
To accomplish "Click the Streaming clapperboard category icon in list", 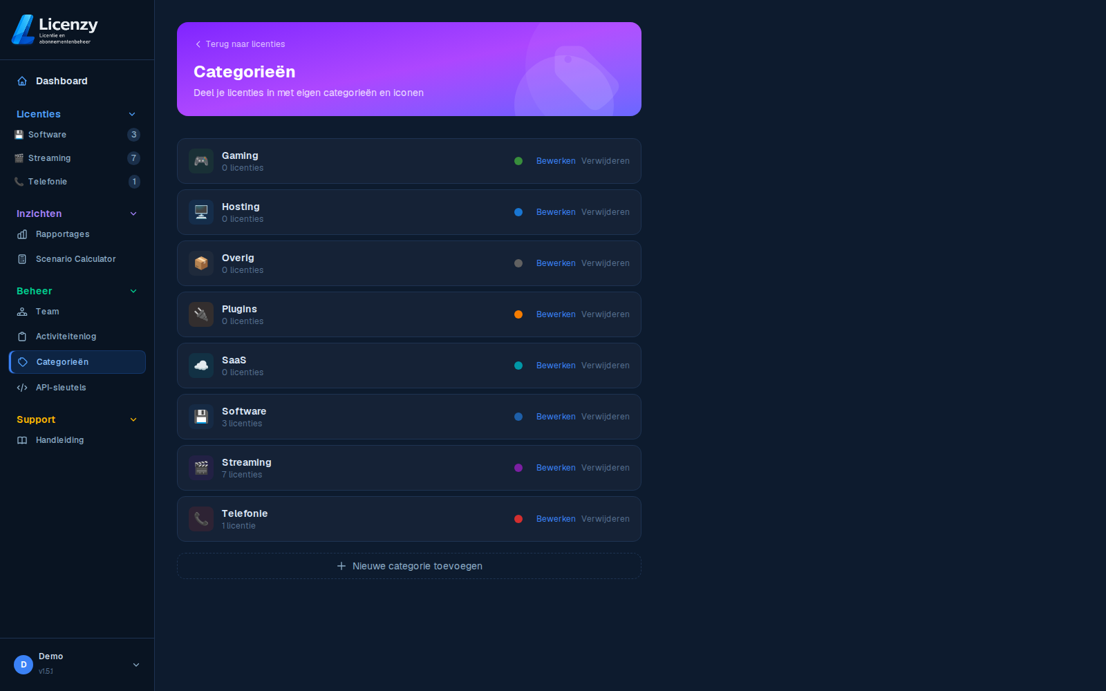I will [x=201, y=468].
